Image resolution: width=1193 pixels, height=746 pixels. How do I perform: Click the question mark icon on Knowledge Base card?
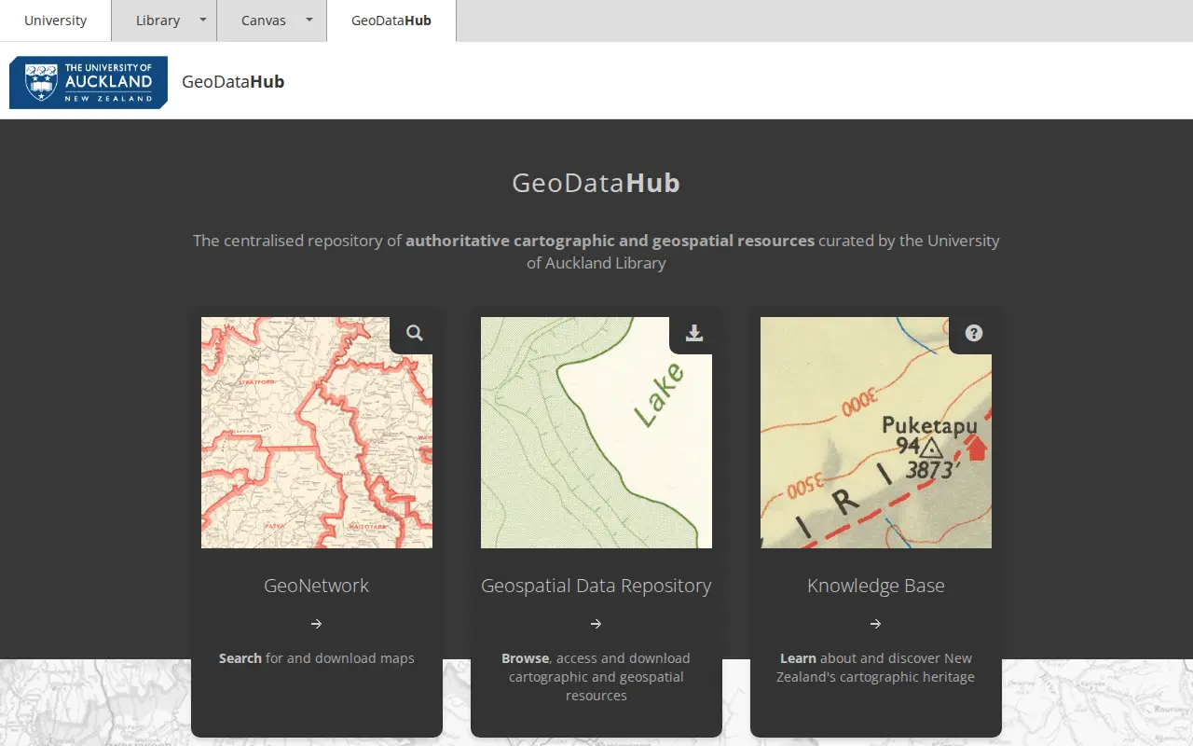[x=974, y=333]
